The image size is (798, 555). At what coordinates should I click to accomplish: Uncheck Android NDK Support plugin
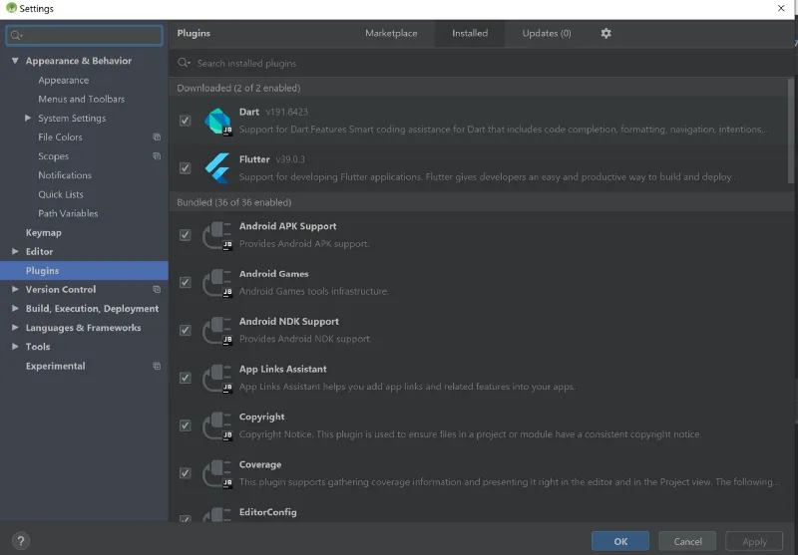tap(186, 331)
